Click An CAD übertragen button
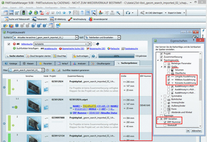Image resolution: width=207 pixels, height=142 pixels. 152,13
